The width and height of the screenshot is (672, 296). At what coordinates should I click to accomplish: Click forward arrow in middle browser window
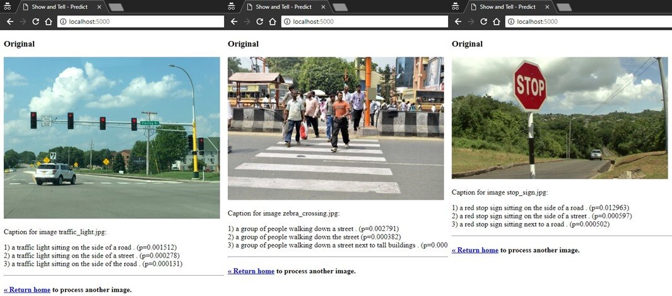[x=247, y=21]
